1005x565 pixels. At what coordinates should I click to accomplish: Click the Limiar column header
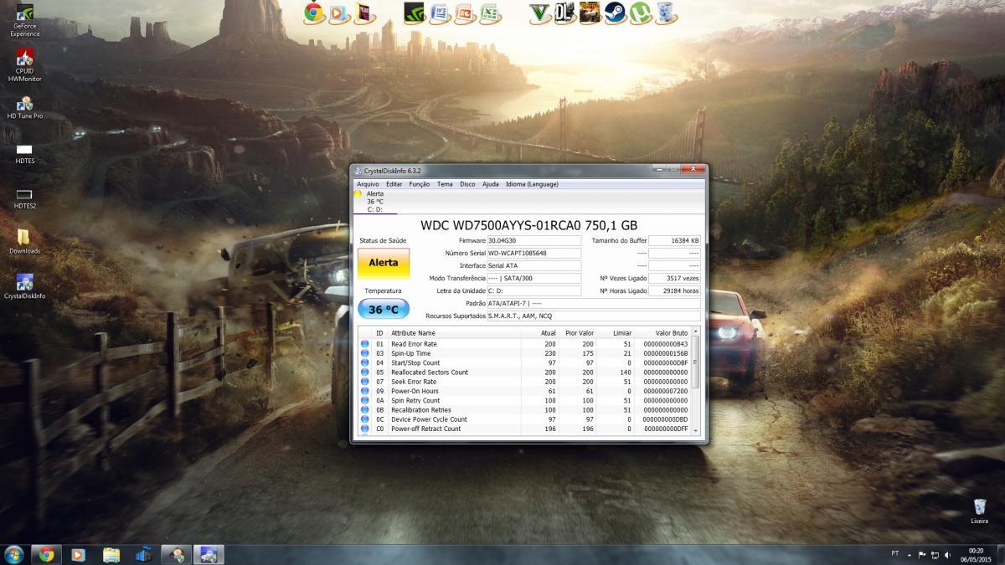coord(621,333)
